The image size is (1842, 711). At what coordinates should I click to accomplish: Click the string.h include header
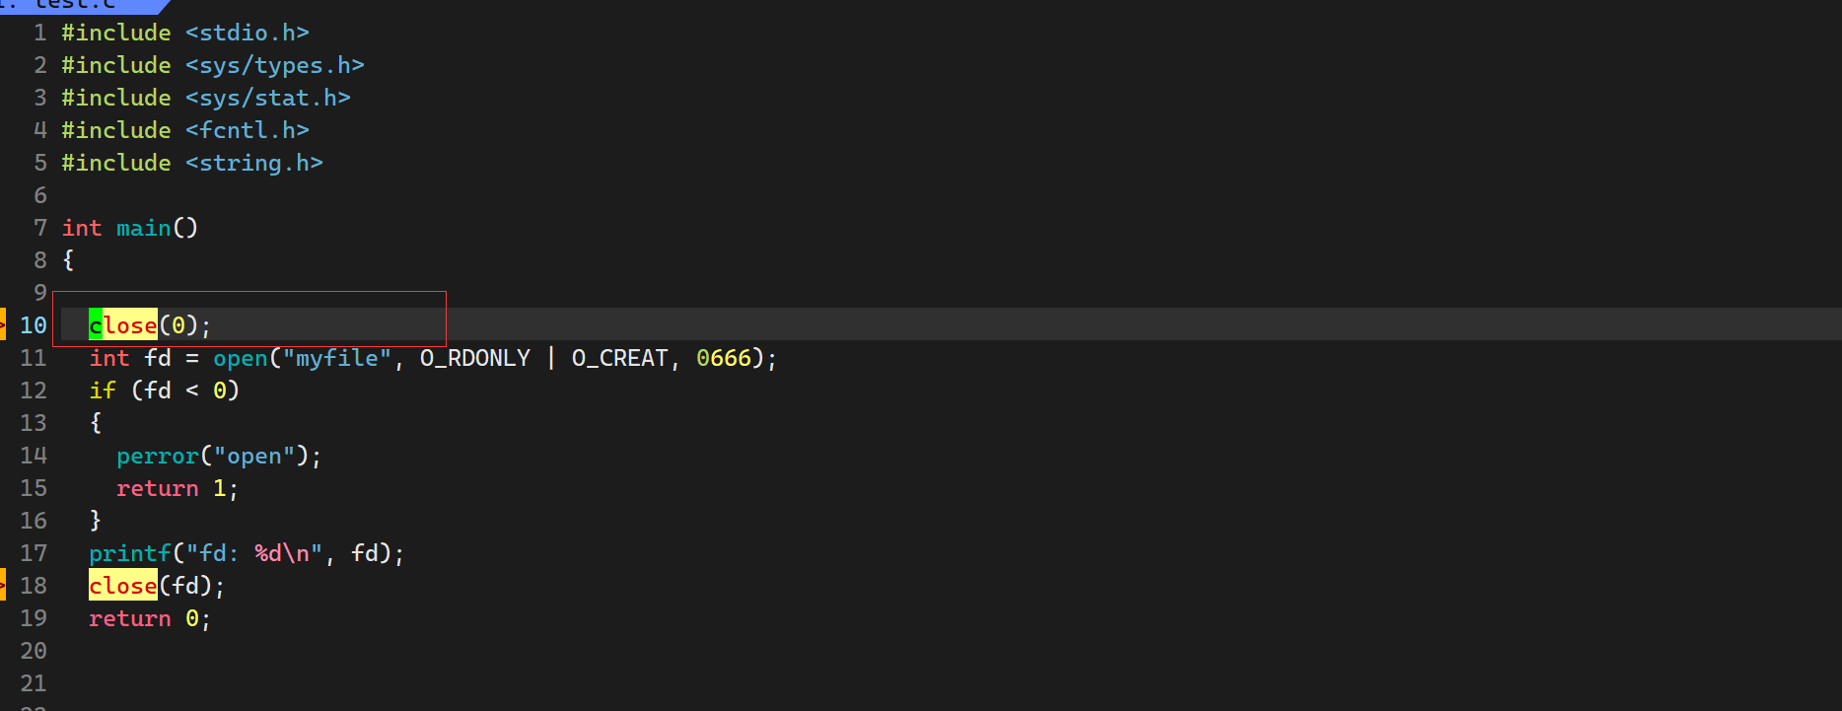coord(254,163)
